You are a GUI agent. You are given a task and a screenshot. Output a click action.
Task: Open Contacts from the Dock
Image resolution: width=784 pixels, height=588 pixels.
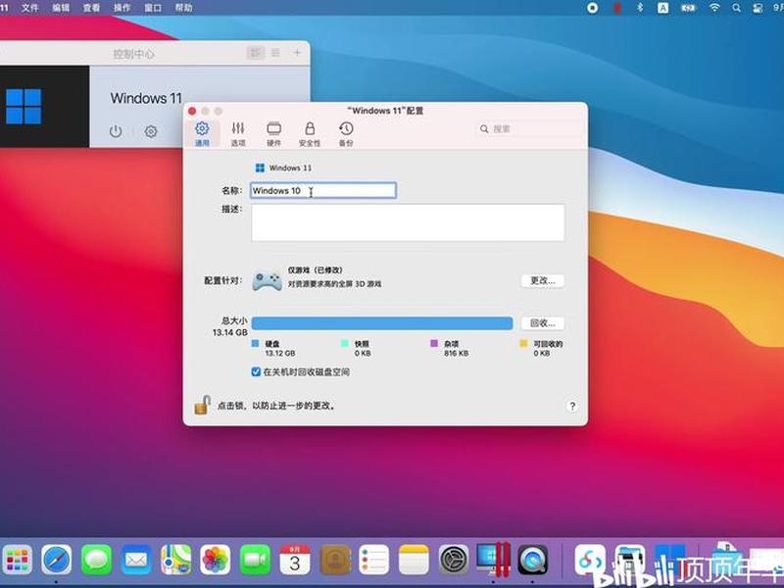tap(335, 560)
